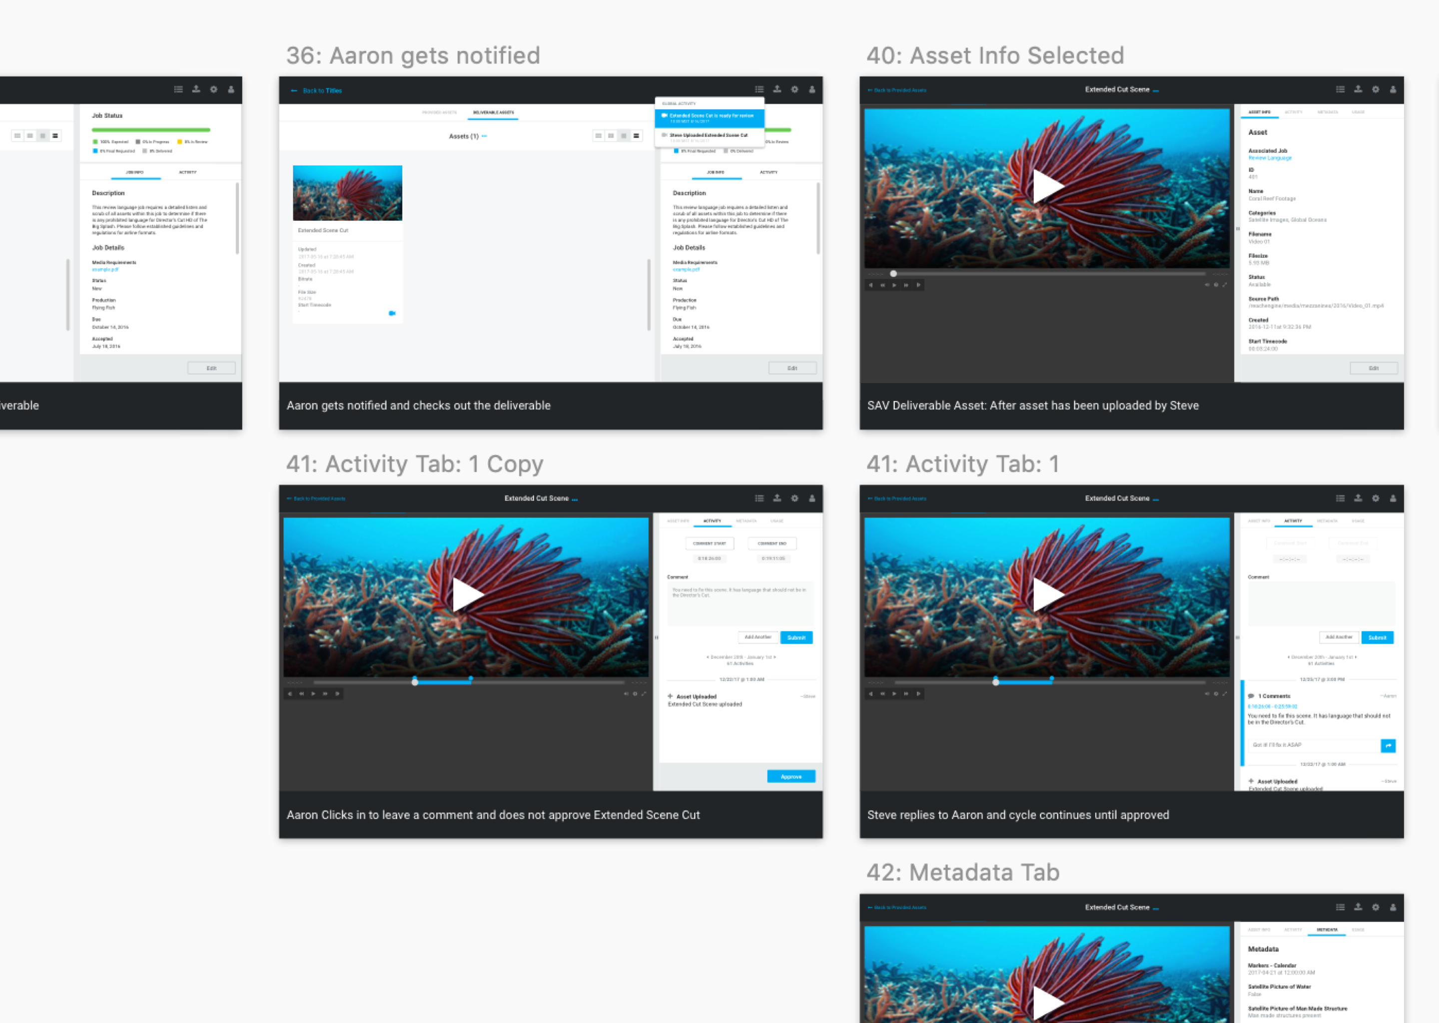Click the user icon in the Metadata Tab artboard header
The image size is (1439, 1023).
click(x=1393, y=907)
